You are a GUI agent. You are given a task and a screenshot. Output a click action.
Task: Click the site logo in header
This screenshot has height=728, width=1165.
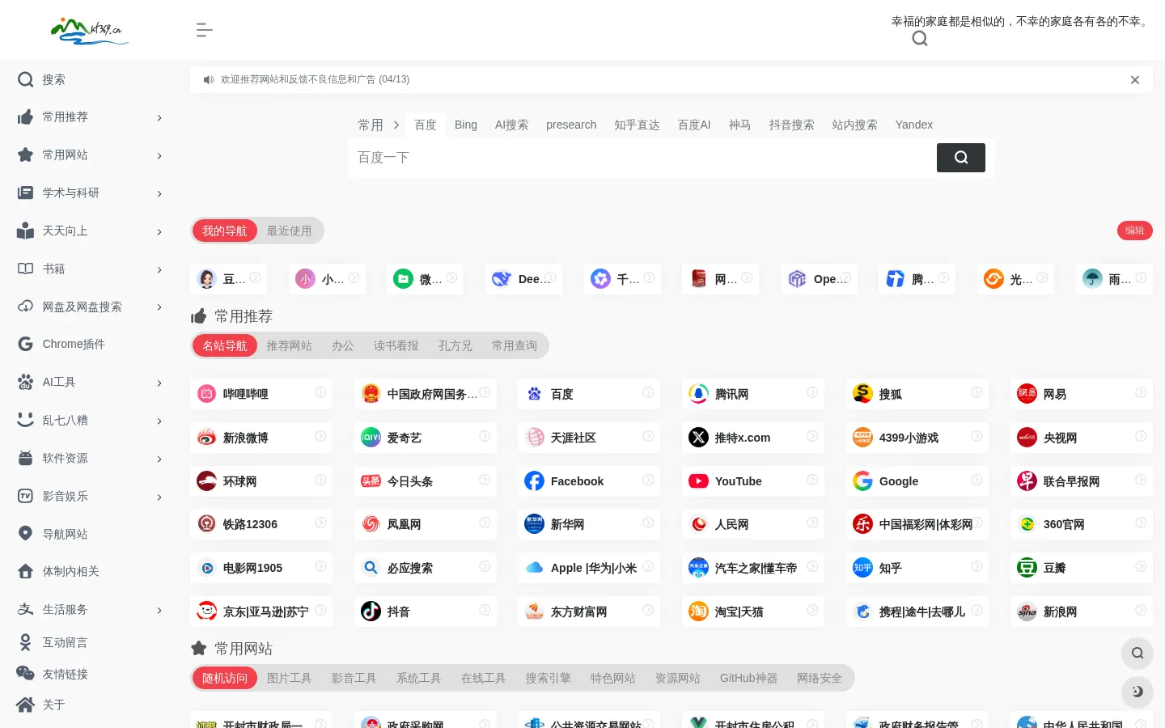click(89, 31)
